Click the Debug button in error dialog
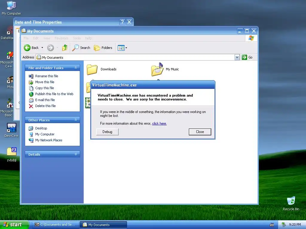306x229 pixels. pyautogui.click(x=107, y=132)
